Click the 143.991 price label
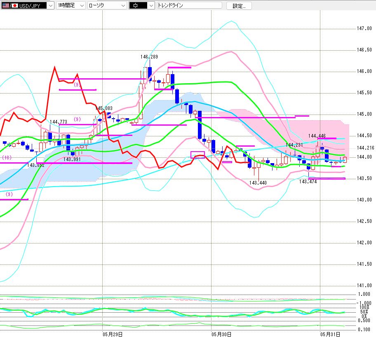 [72, 159]
